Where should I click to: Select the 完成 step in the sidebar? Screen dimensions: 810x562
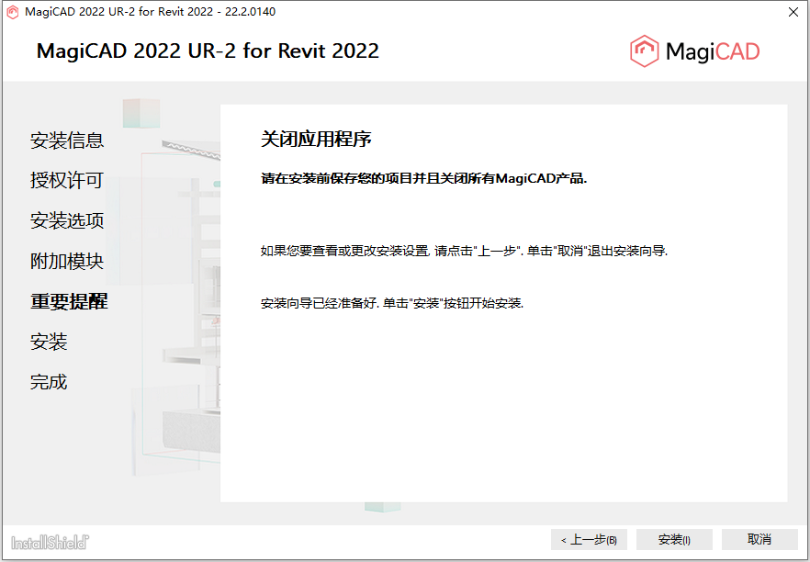[x=49, y=382]
